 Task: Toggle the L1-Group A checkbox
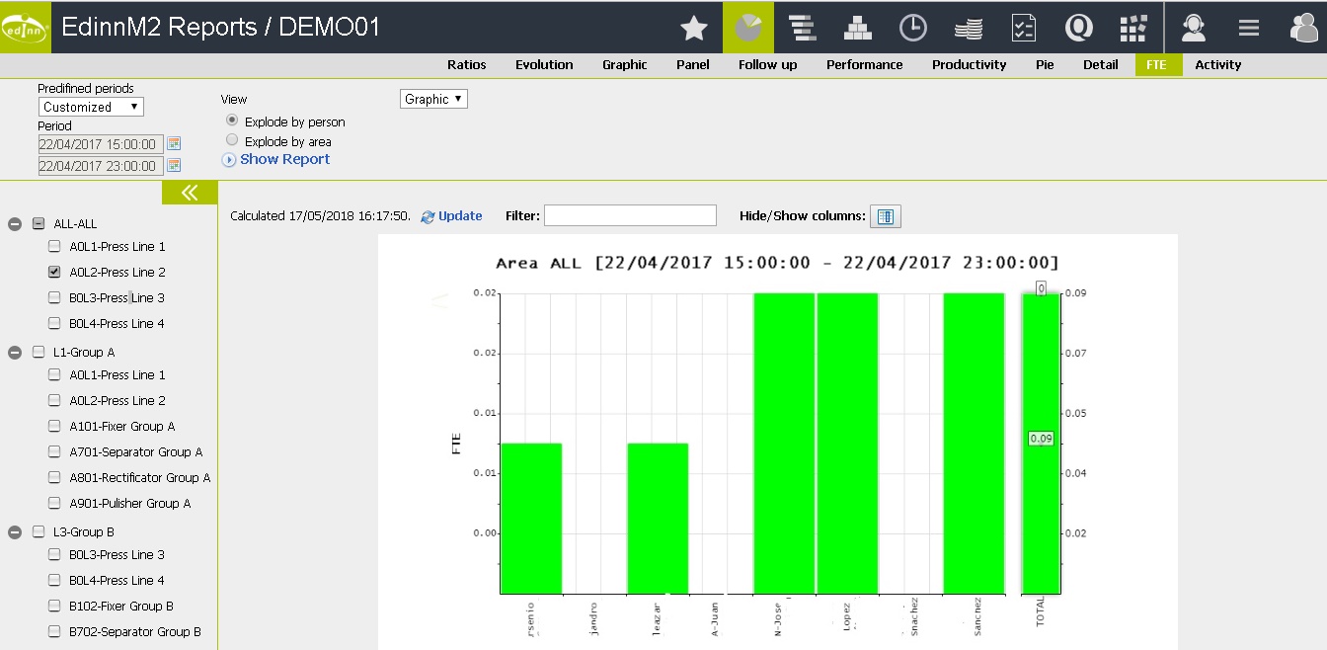click(39, 352)
